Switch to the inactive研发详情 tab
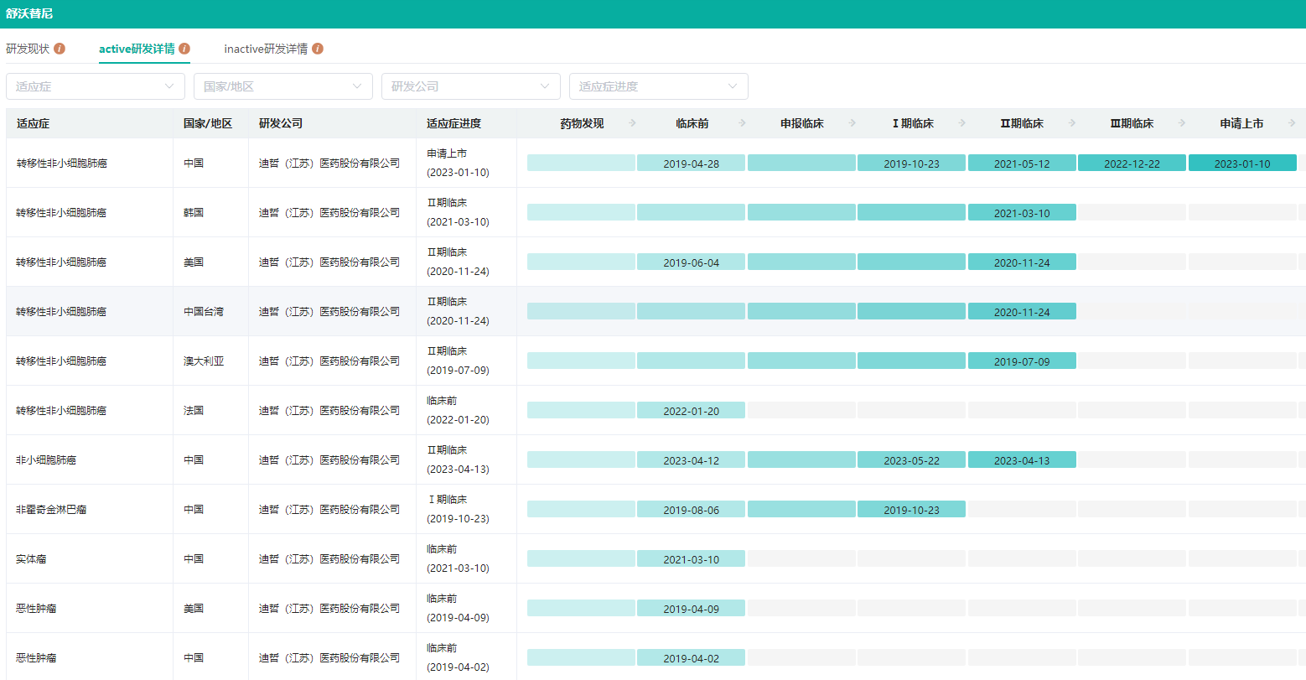The height and width of the screenshot is (680, 1306). tap(266, 49)
